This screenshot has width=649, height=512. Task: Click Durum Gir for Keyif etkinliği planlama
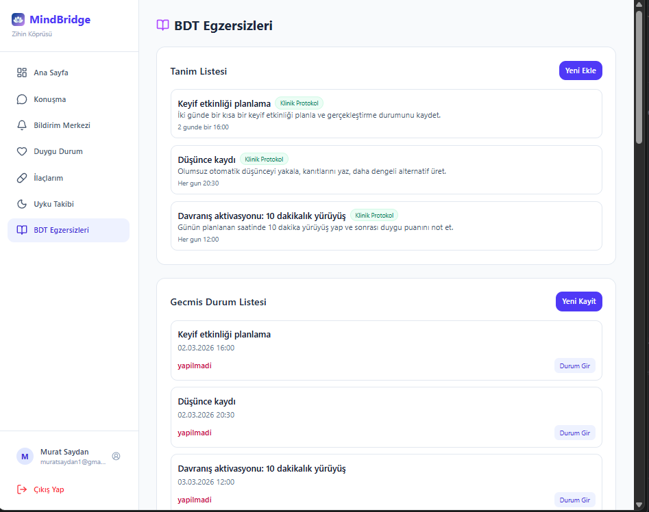tap(575, 366)
